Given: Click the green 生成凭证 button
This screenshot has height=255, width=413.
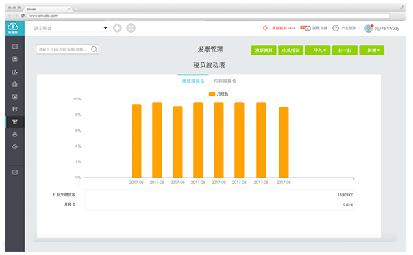Looking at the screenshot, I should pos(291,50).
